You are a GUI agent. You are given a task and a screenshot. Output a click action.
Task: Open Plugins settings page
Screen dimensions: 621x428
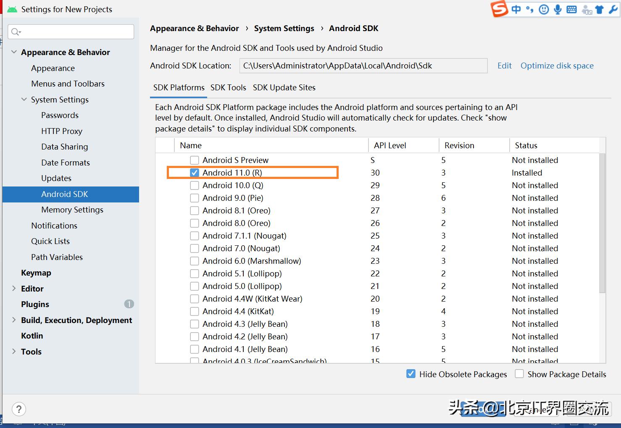(35, 304)
